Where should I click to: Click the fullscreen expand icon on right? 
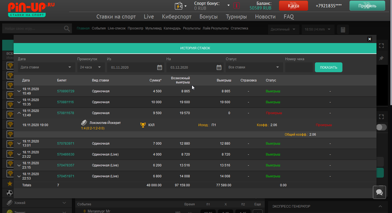coord(381,46)
